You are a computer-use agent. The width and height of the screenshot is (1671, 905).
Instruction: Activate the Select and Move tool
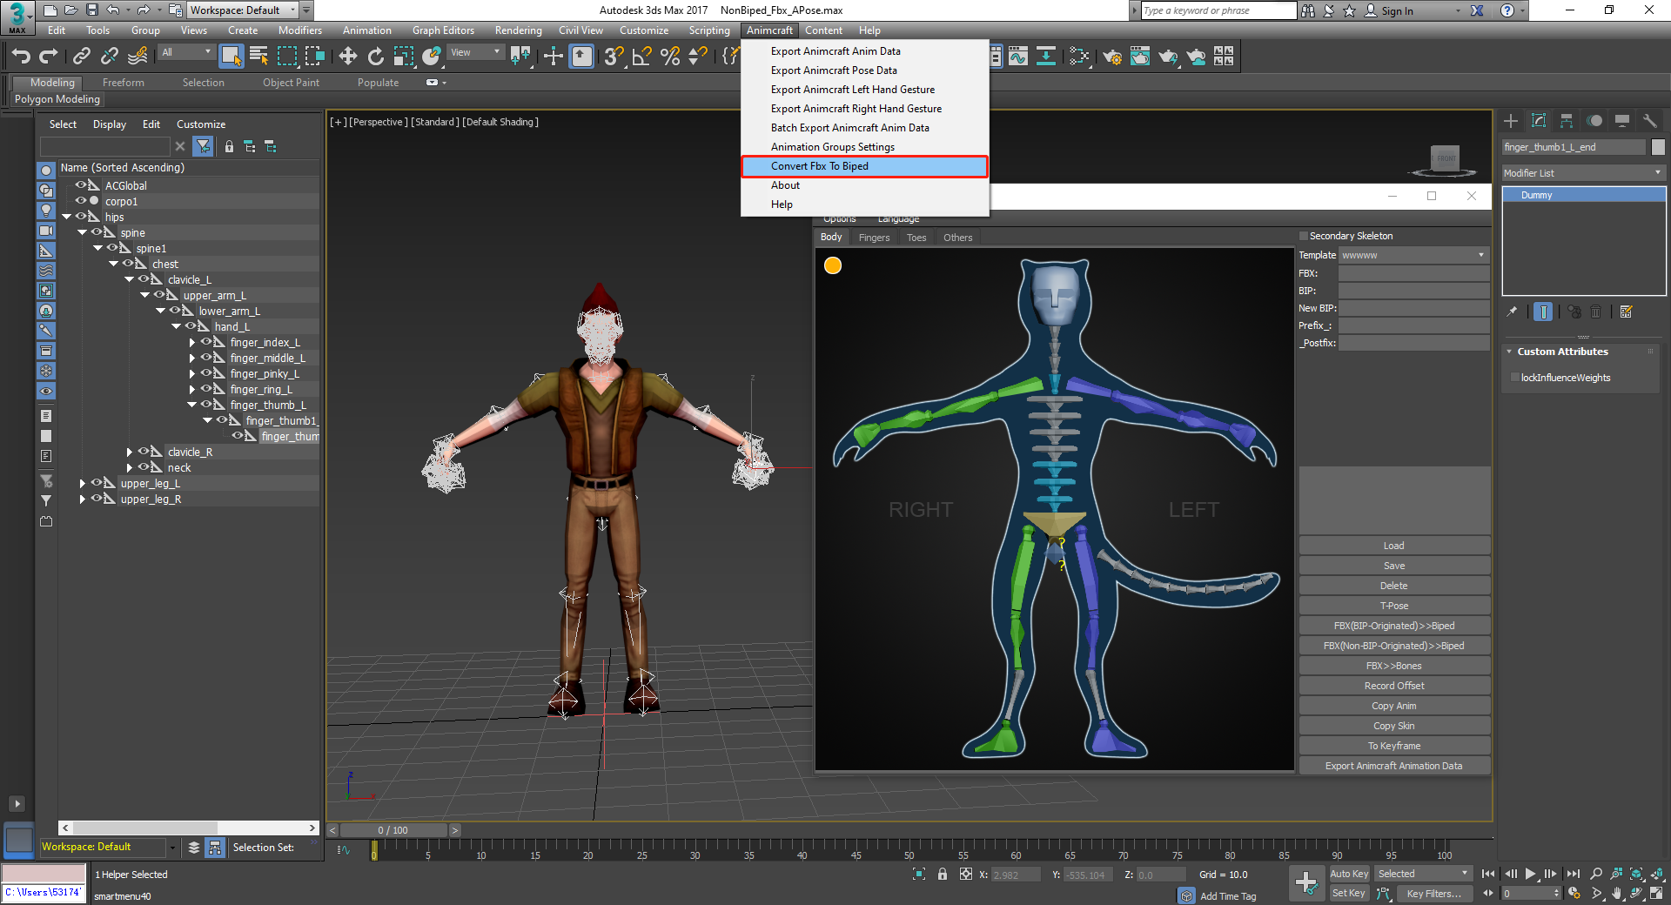click(348, 57)
